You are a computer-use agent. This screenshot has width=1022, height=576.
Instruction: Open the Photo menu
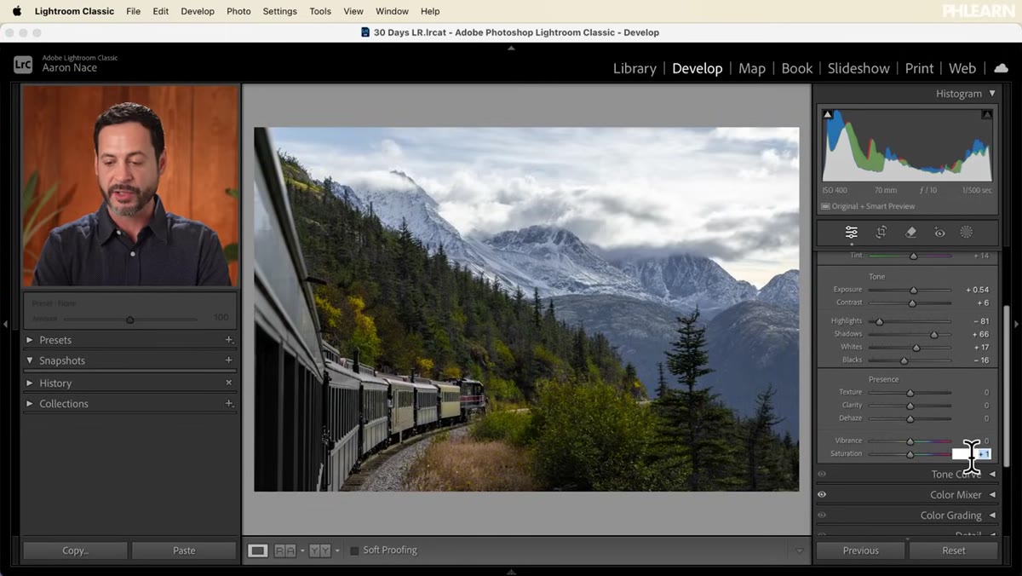(x=238, y=11)
